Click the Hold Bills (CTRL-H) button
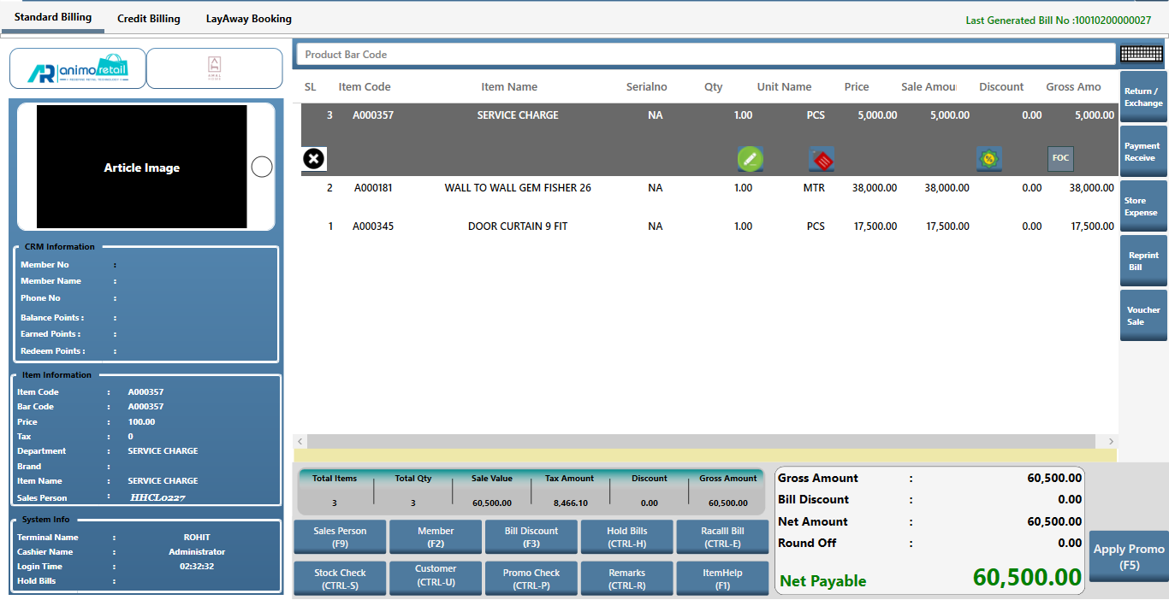 627,537
